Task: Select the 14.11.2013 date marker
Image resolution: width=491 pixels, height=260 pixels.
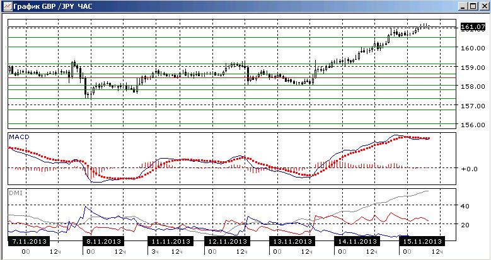Action: [357, 242]
